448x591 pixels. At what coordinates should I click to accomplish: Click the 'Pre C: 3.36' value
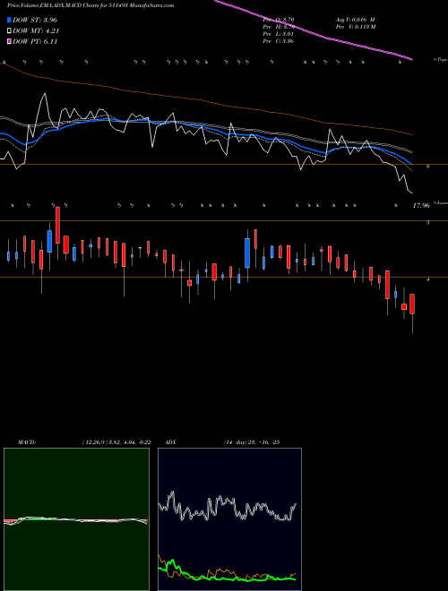279,41
